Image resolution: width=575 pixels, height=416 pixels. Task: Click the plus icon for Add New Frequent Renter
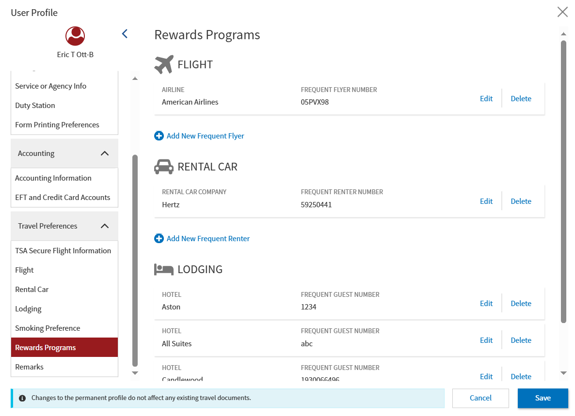tap(159, 239)
